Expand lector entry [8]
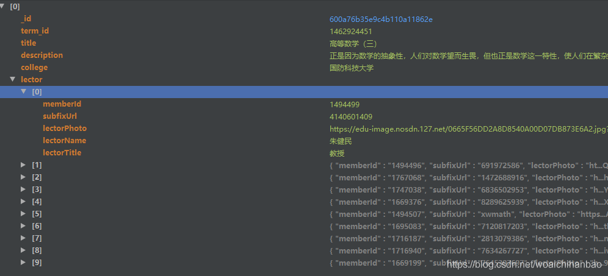 pos(23,250)
